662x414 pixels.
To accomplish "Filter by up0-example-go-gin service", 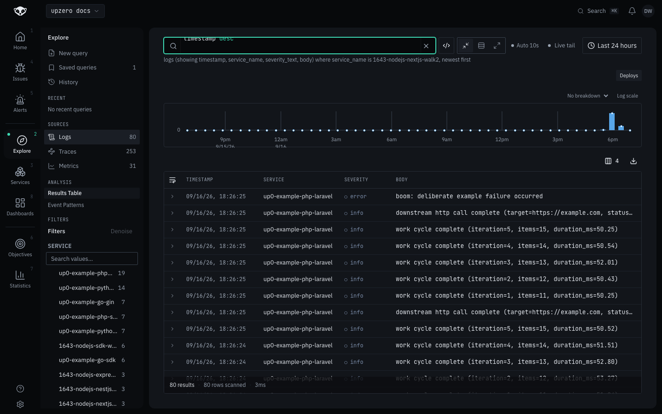I will coord(92,302).
